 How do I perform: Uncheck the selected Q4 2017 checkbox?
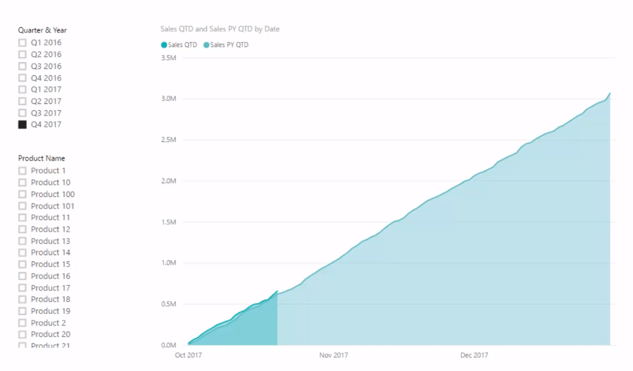[22, 124]
